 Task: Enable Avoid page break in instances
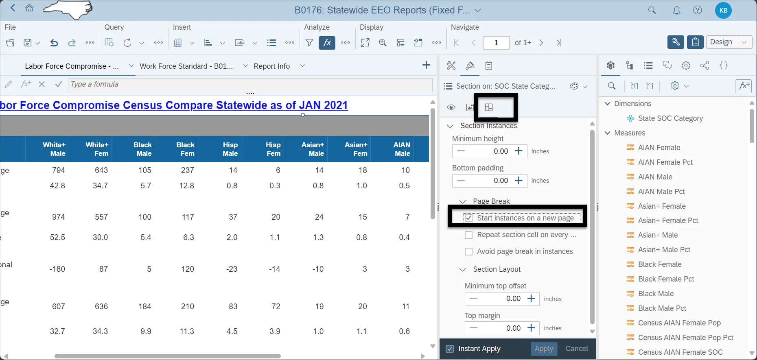[469, 251]
